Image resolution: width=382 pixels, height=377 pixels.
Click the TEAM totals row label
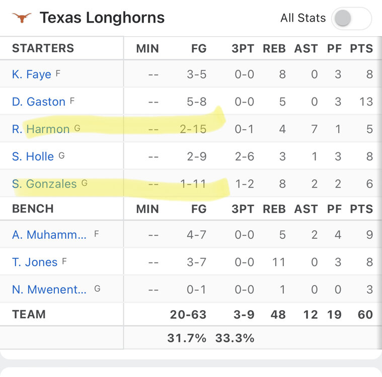click(x=29, y=315)
